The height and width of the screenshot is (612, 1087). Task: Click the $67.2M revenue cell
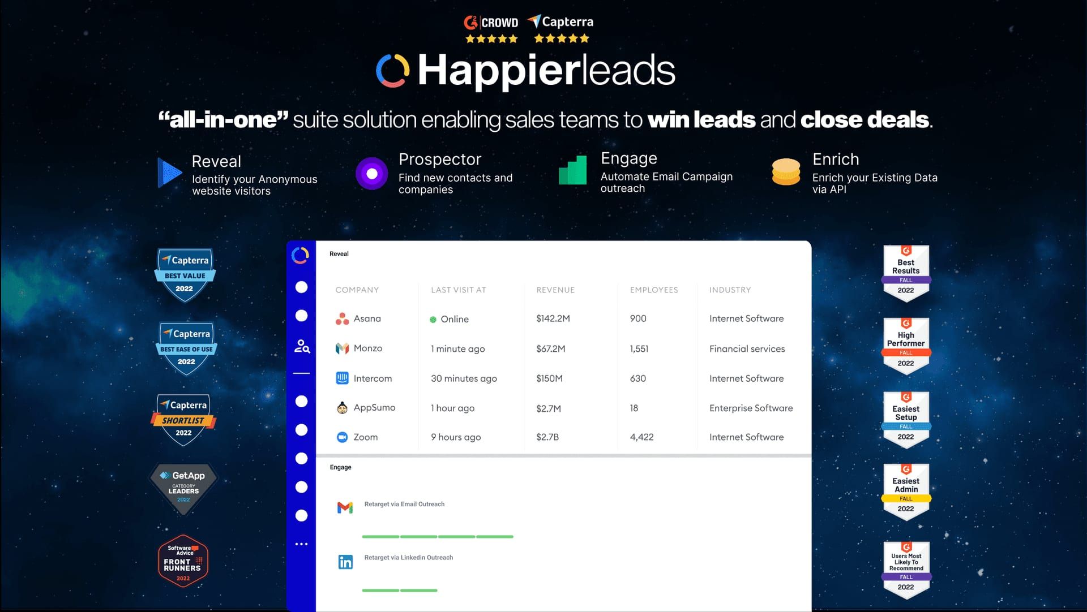[x=551, y=348]
